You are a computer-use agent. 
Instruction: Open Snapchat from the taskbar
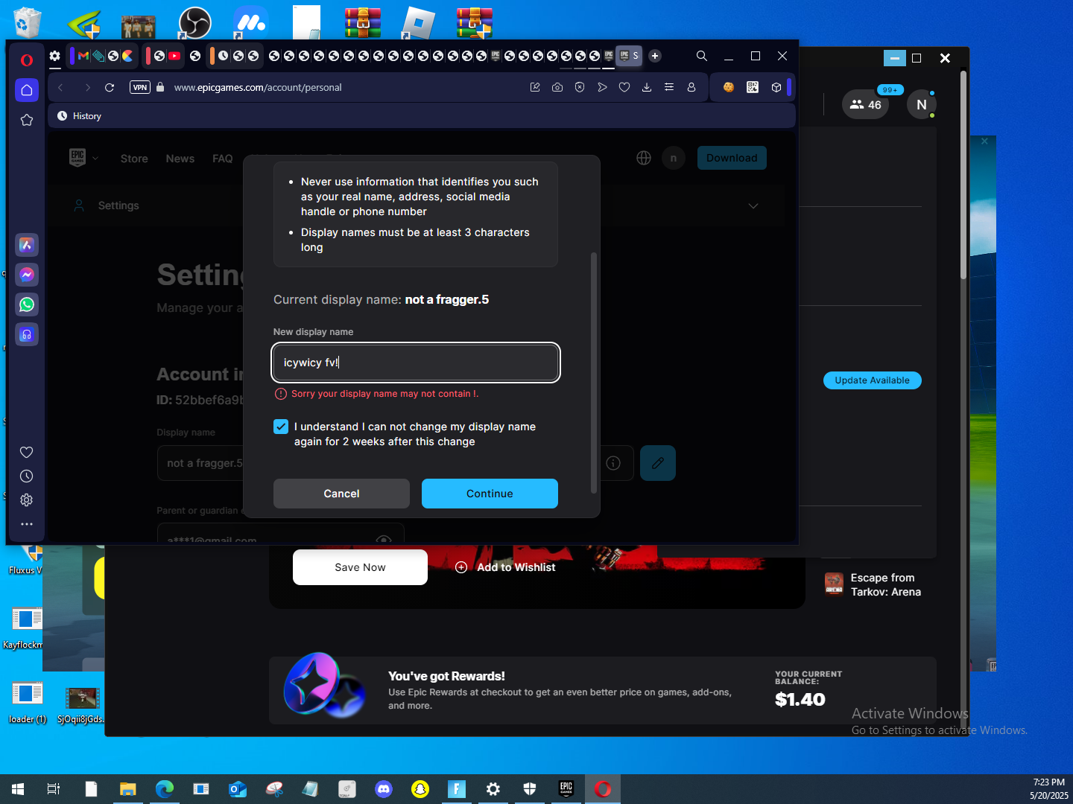[420, 789]
